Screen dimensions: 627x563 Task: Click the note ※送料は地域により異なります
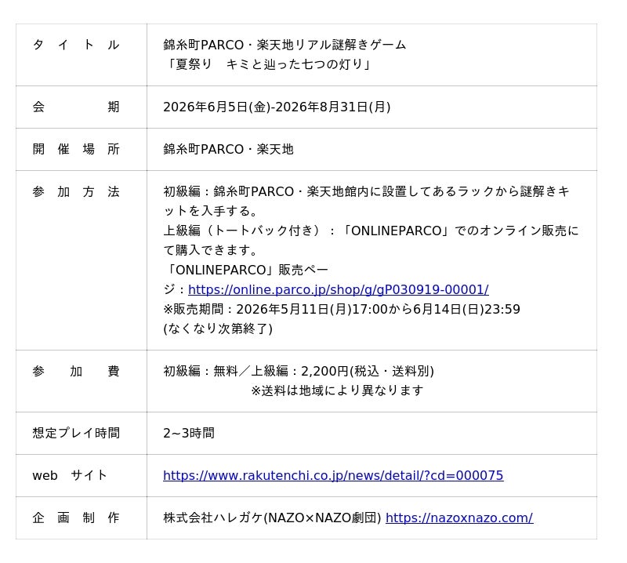click(337, 390)
